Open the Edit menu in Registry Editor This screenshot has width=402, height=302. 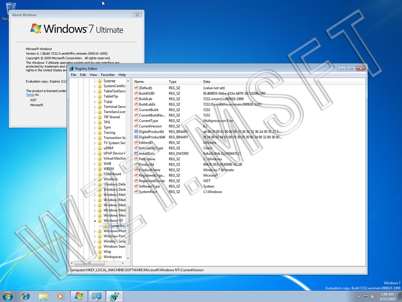click(83, 75)
